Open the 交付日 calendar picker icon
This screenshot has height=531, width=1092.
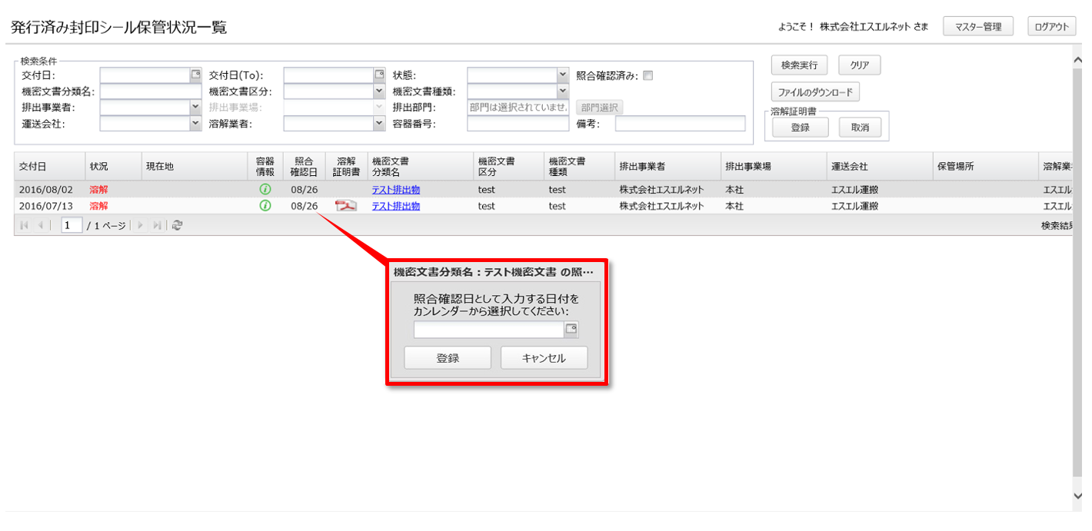coord(195,75)
